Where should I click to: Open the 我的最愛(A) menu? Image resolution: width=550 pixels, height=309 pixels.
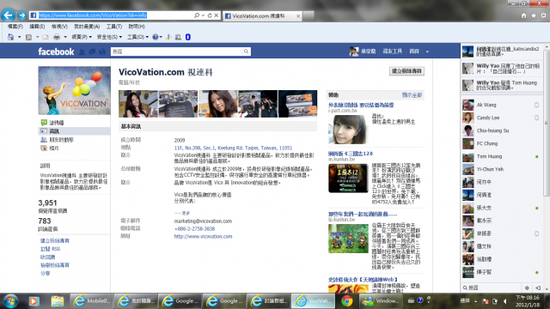point(87,27)
